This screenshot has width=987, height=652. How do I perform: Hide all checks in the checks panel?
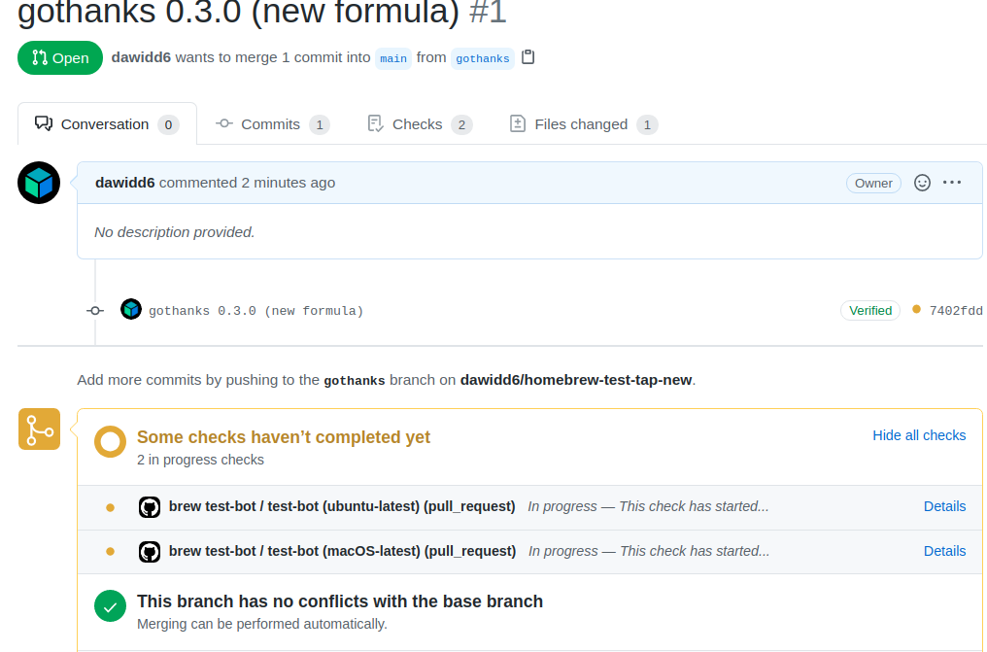coord(918,435)
